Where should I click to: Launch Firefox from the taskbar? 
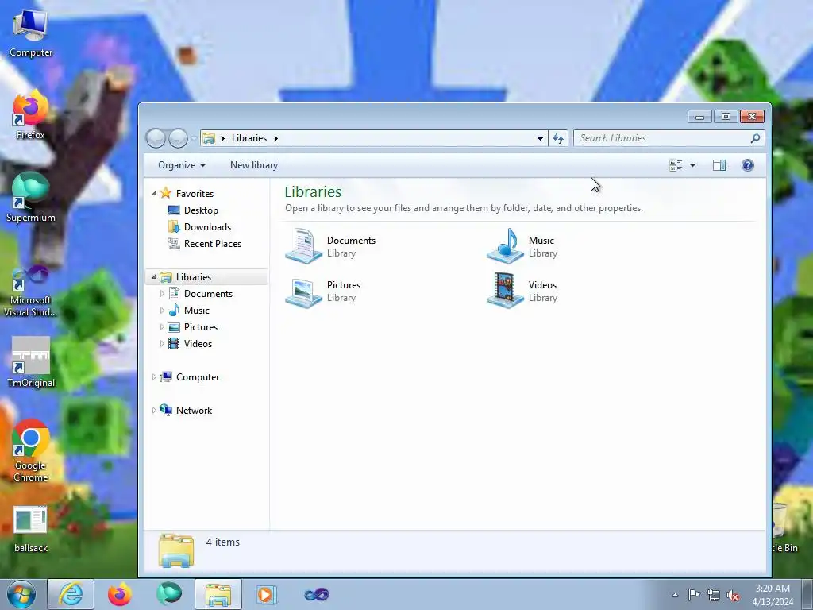[x=120, y=594]
